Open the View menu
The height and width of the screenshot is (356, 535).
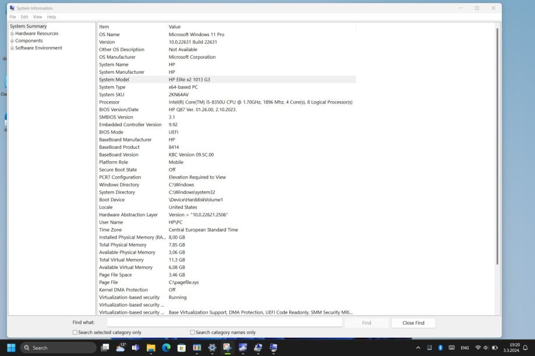(38, 17)
